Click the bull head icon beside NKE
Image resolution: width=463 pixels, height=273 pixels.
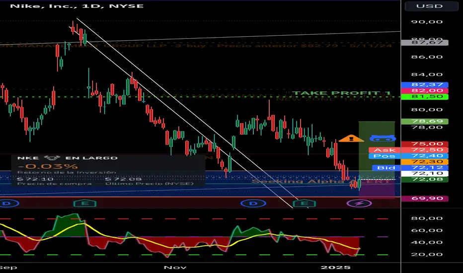pyautogui.click(x=52, y=158)
